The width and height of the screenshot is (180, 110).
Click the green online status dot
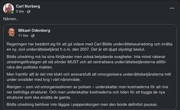tap(12, 12)
